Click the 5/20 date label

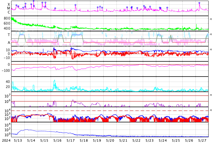pos(110,141)
